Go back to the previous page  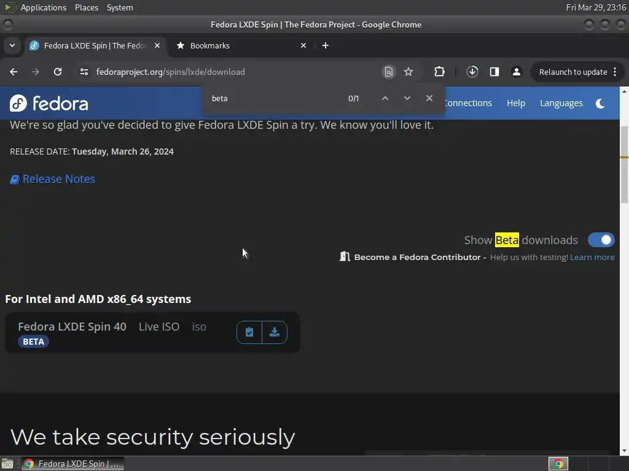click(14, 72)
